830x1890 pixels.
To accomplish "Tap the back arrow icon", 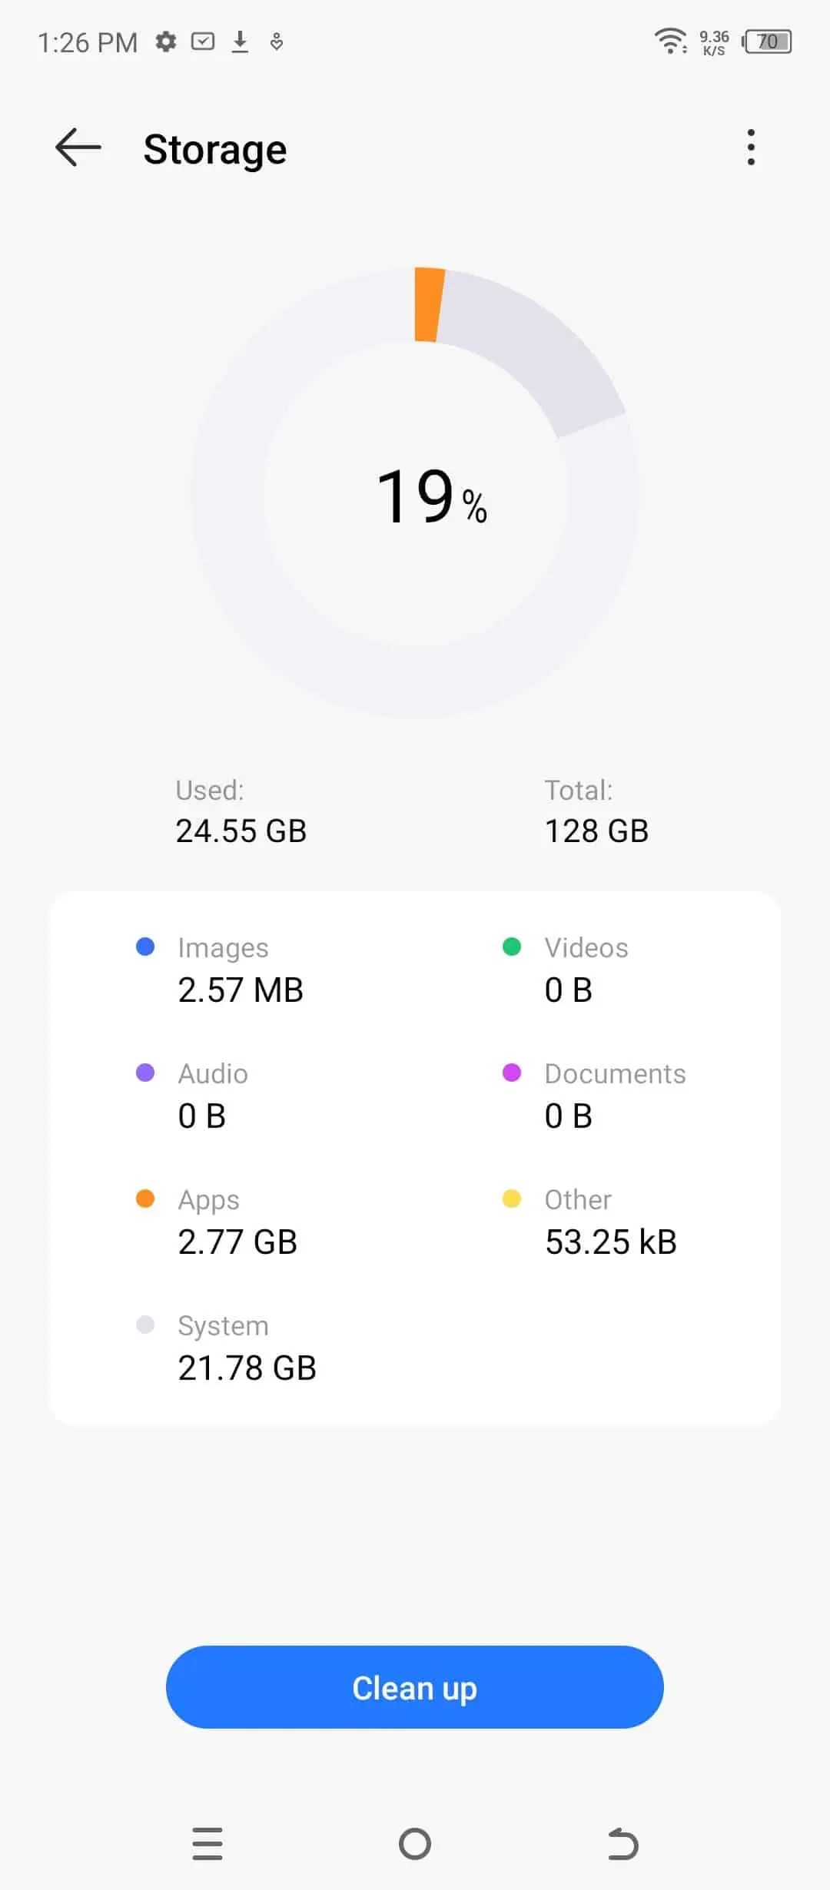I will tap(78, 148).
